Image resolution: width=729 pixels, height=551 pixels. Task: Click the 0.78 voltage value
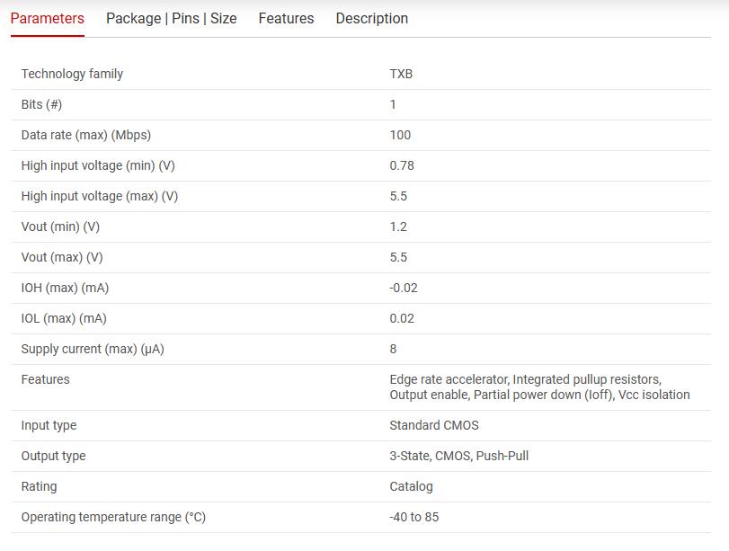click(402, 165)
